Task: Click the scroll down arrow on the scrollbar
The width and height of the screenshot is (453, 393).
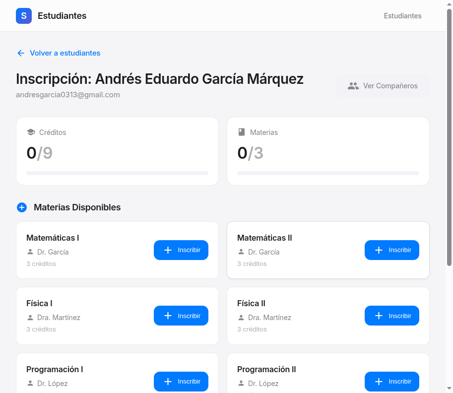Action: pos(450,388)
